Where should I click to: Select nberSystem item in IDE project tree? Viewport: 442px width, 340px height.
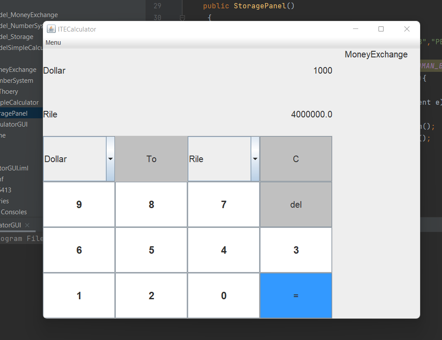(x=17, y=81)
